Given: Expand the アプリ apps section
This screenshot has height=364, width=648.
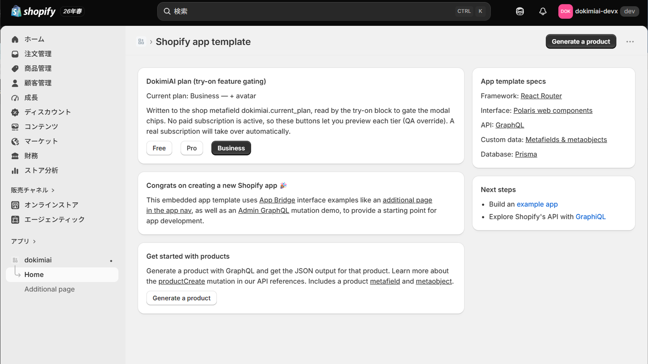Looking at the screenshot, I should [x=23, y=241].
